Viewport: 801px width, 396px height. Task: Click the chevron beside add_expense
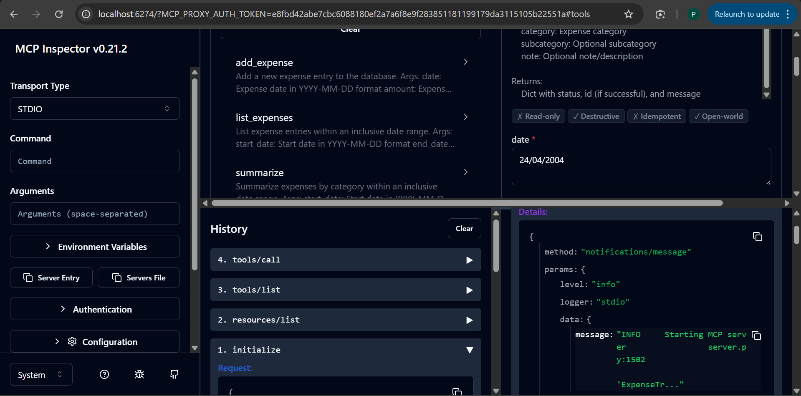tap(465, 62)
